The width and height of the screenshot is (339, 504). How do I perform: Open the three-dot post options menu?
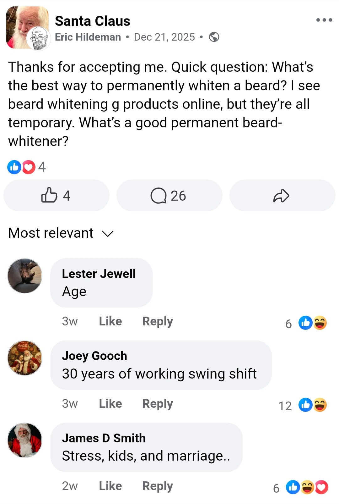pos(324,20)
